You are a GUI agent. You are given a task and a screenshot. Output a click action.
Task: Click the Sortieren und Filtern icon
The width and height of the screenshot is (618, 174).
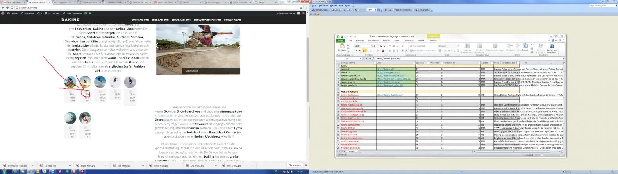pyautogui.click(x=541, y=46)
